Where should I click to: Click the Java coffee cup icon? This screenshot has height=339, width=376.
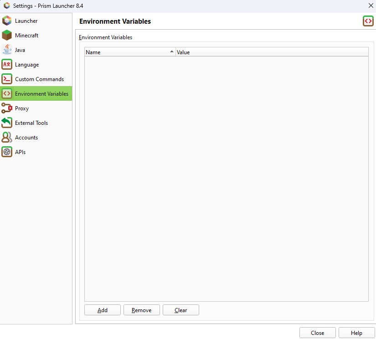click(7, 50)
